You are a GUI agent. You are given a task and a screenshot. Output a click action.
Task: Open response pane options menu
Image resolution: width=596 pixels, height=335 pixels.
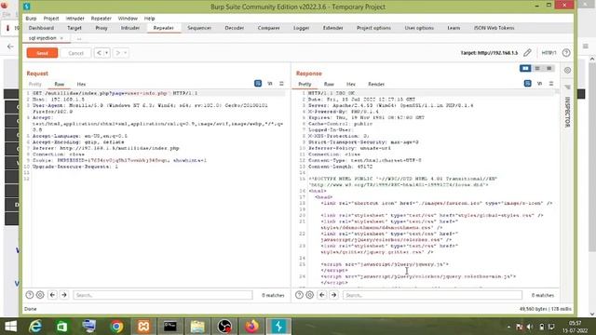[x=551, y=84]
